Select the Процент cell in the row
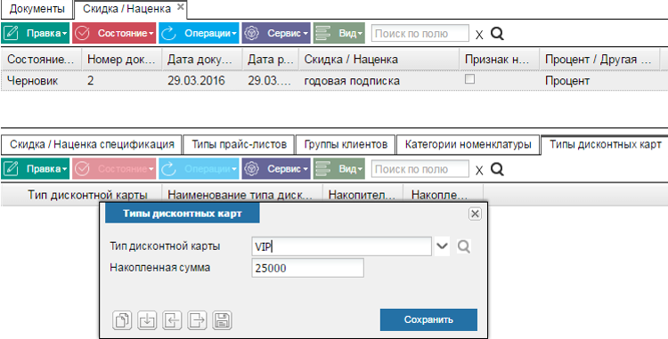 pyautogui.click(x=599, y=80)
